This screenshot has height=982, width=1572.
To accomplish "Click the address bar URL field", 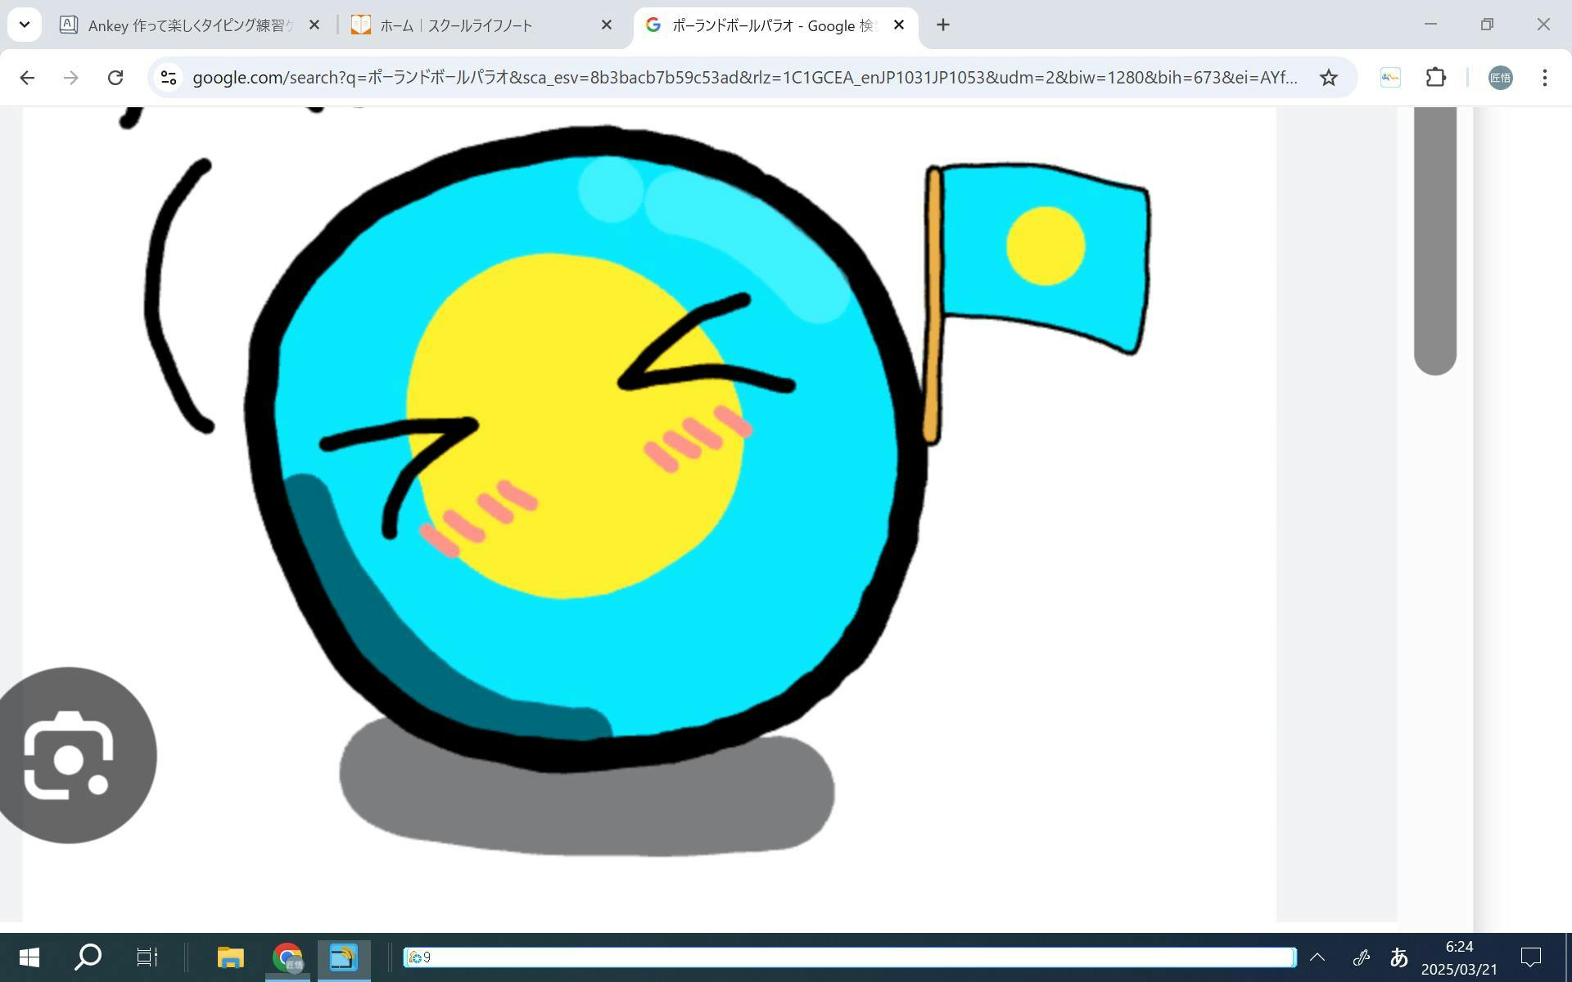I will [x=737, y=78].
